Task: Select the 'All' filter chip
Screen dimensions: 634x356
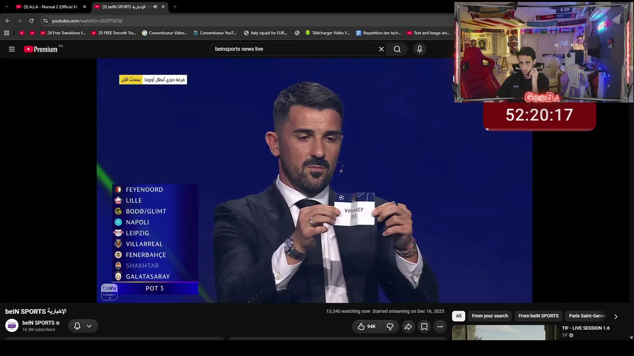Action: pyautogui.click(x=459, y=316)
